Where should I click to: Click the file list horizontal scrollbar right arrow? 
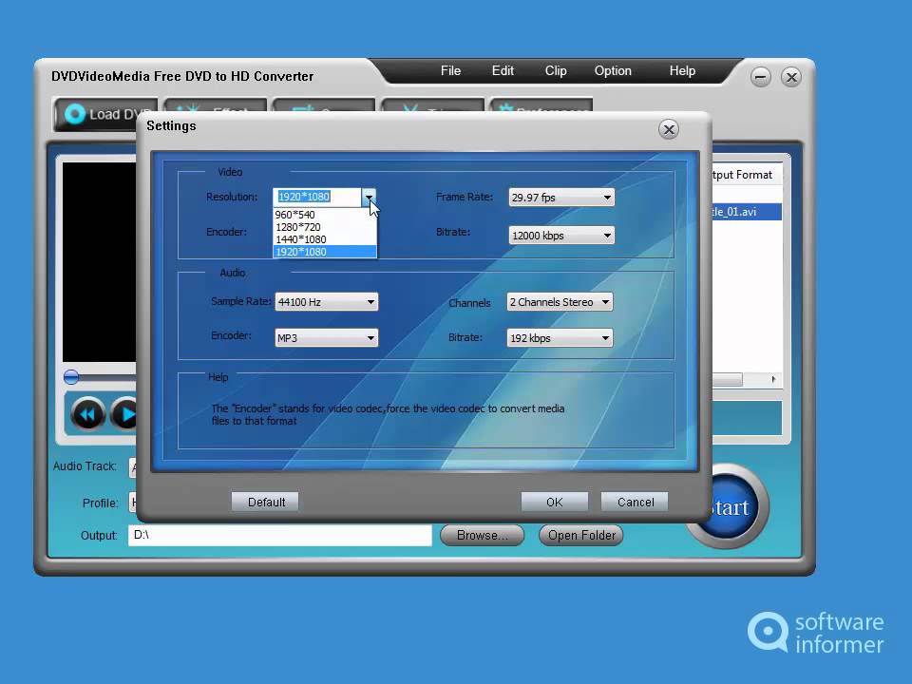(x=773, y=379)
